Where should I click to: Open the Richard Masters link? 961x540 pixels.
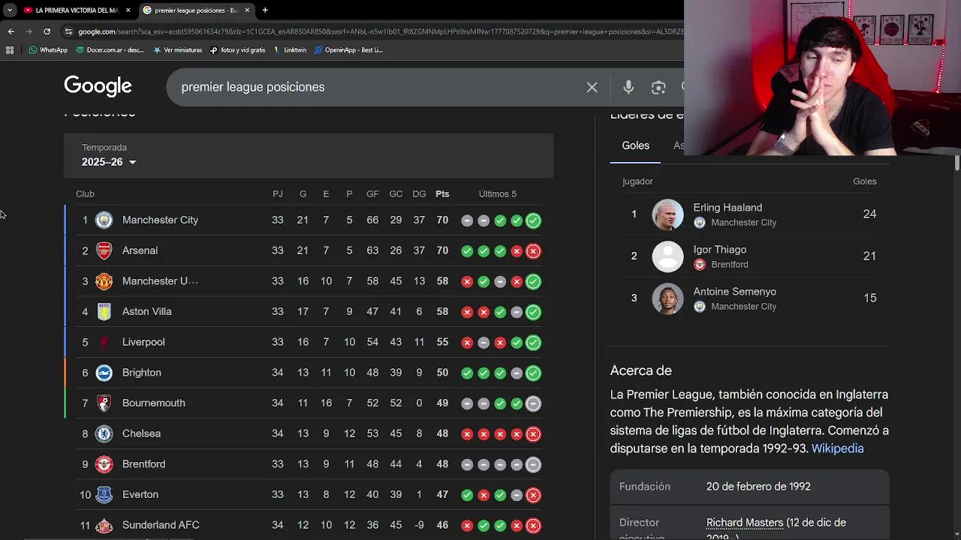[745, 523]
